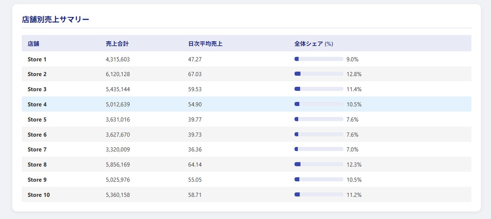The height and width of the screenshot is (219, 491).
Task: Select the Store 6 row label
Action: (37, 134)
